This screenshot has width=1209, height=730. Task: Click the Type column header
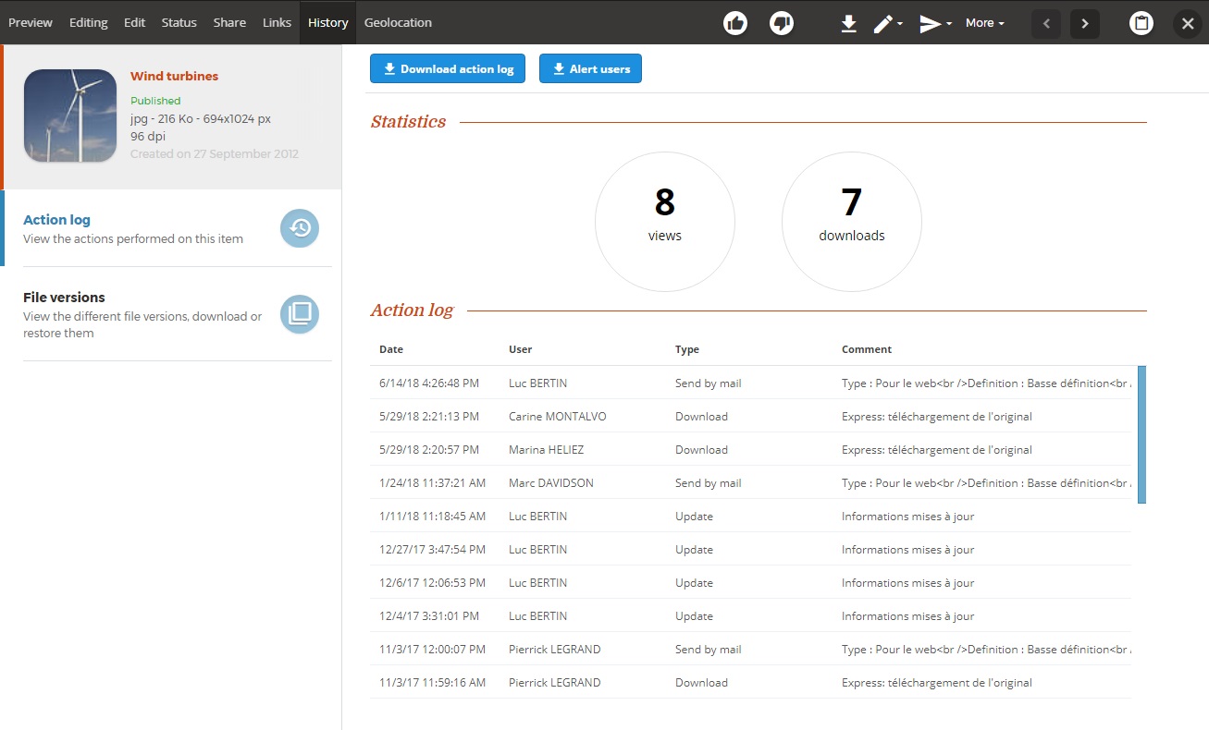687,349
